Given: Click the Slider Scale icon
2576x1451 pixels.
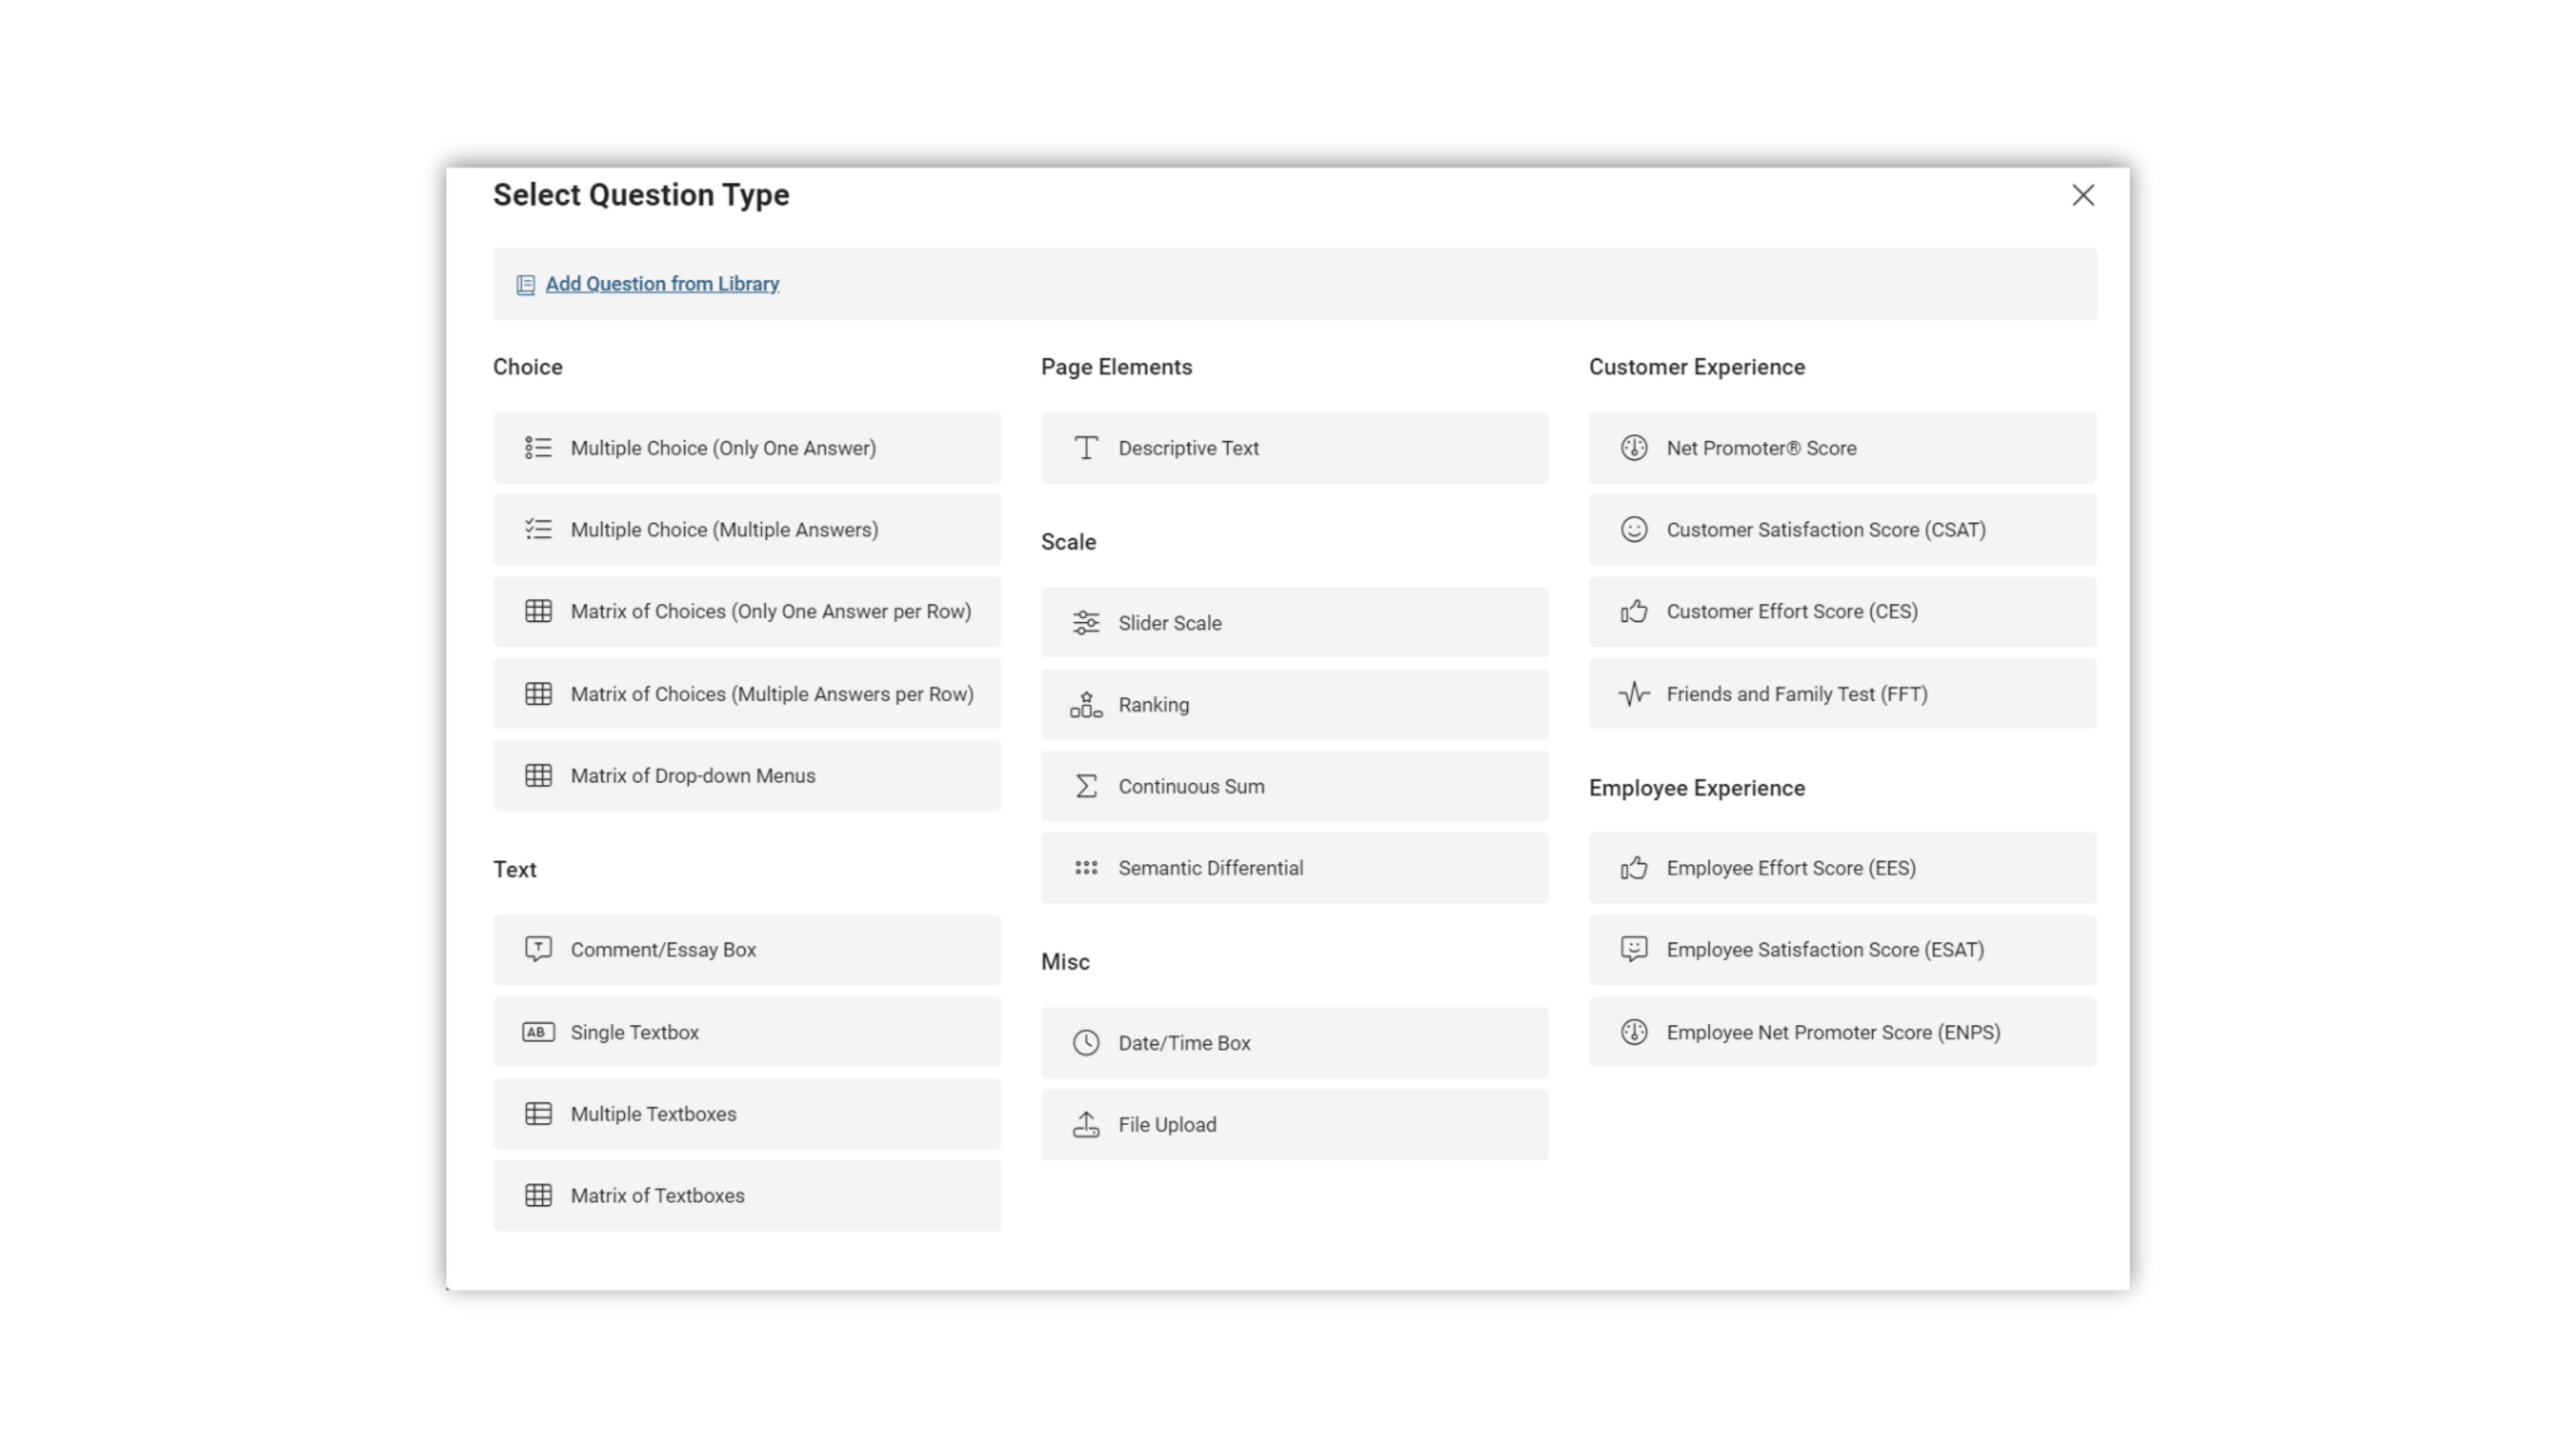Looking at the screenshot, I should point(1086,622).
